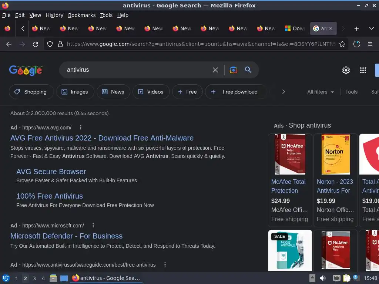The image size is (379, 284).
Task: Add the Free refinement chip
Action: pos(187,92)
